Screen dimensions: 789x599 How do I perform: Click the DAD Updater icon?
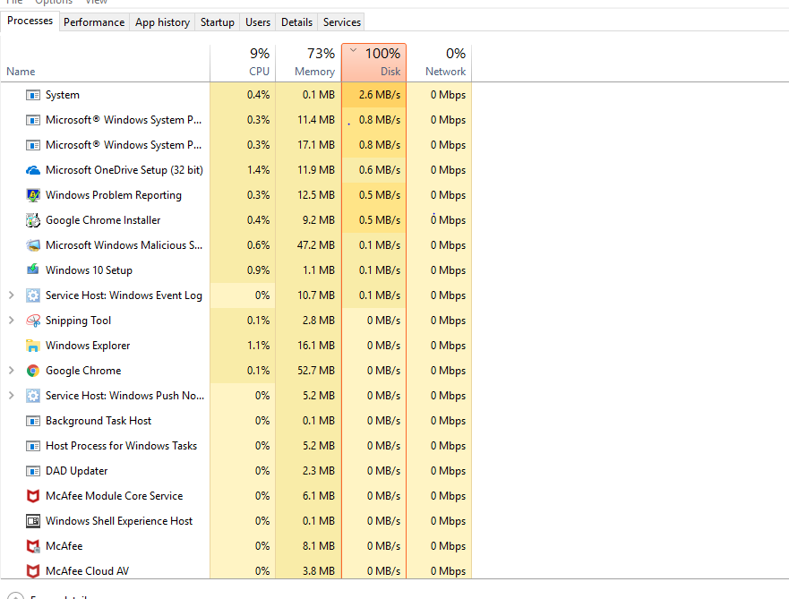point(33,471)
